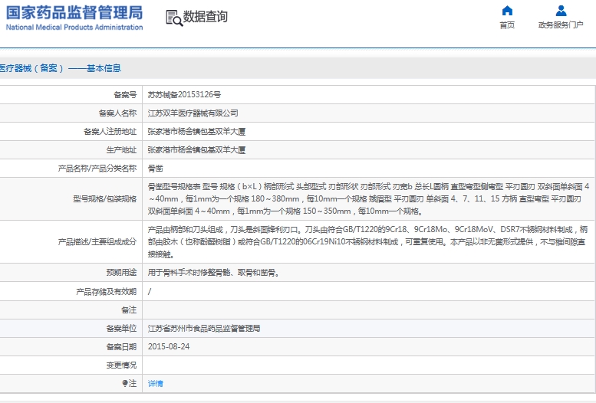
Task: Click the 型号规格/包装规格 label
Action: point(104,198)
